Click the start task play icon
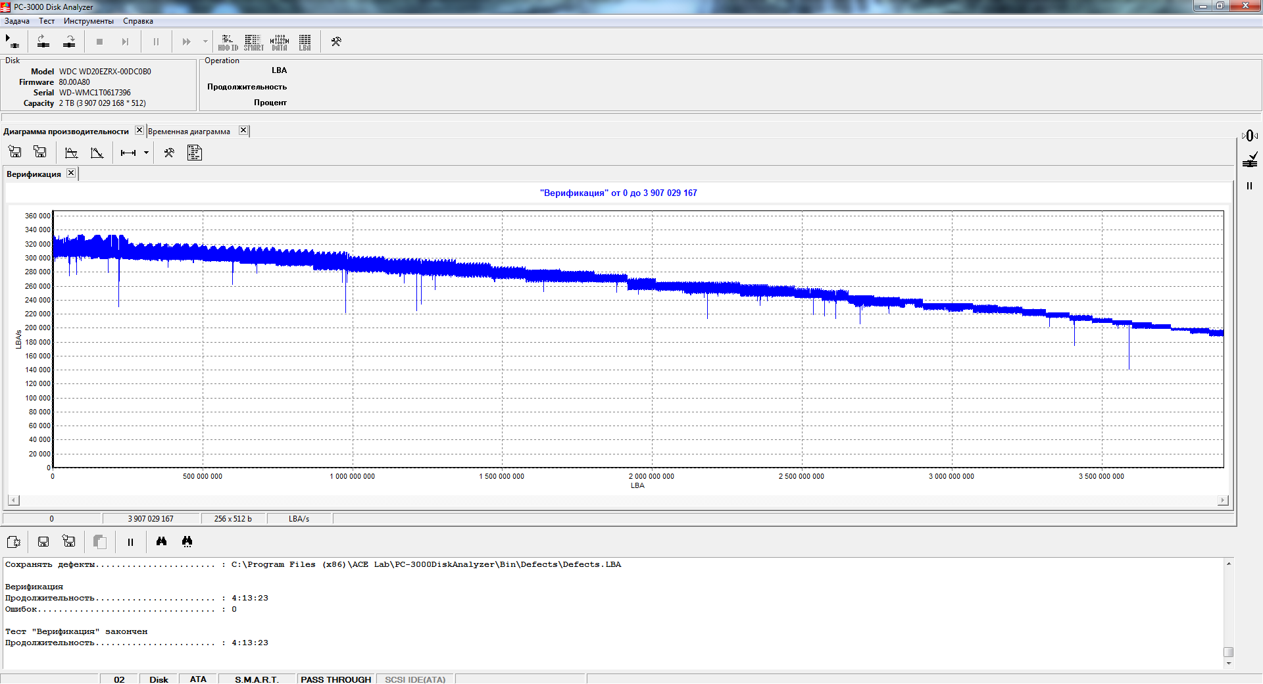Viewport: 1263px width, 684px height. [x=12, y=41]
